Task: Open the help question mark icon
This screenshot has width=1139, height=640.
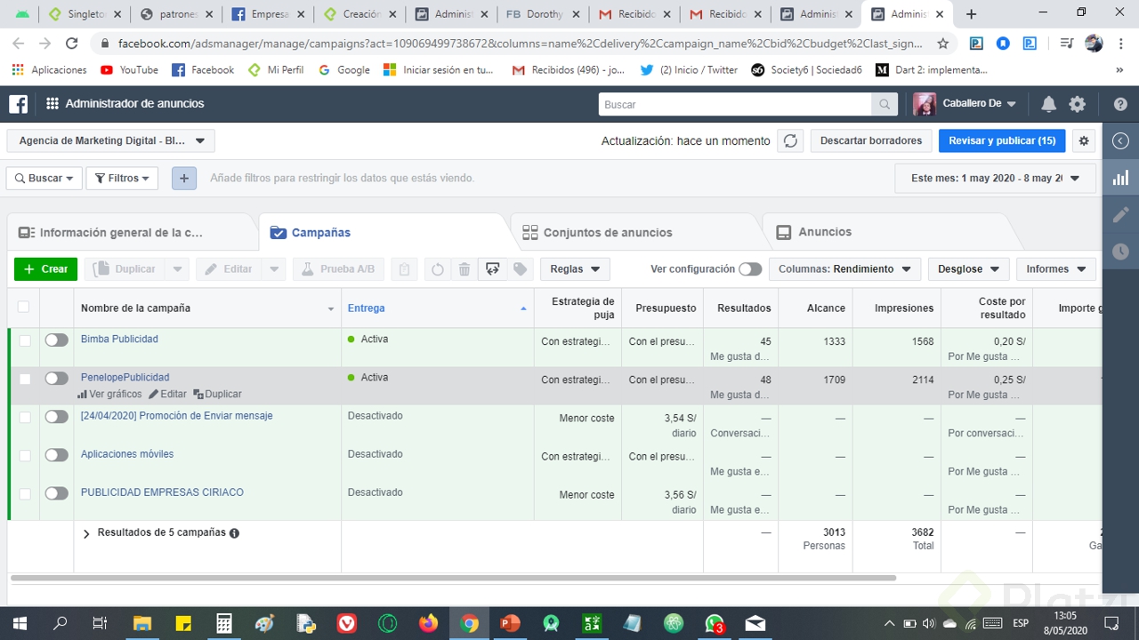Action: 1120,104
